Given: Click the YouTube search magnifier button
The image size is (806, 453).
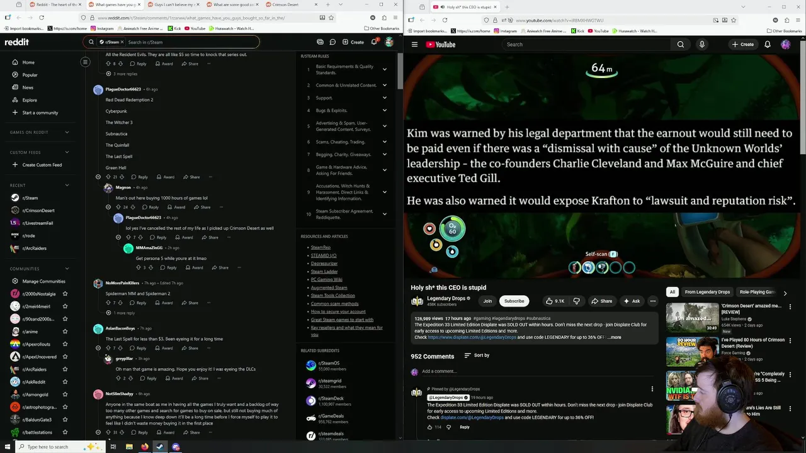Looking at the screenshot, I should 681,44.
